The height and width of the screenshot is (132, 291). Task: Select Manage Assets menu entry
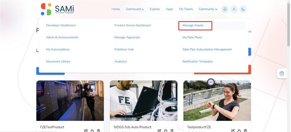pos(193,25)
